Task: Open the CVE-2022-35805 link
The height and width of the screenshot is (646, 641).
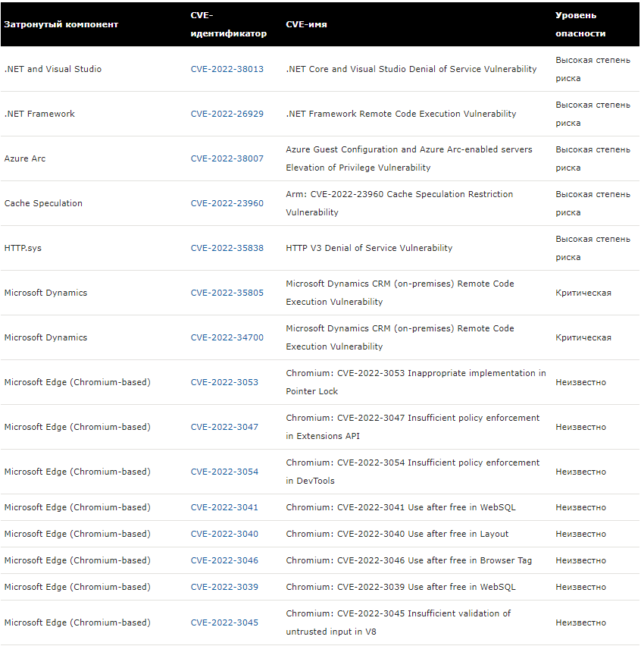Action: (x=227, y=293)
